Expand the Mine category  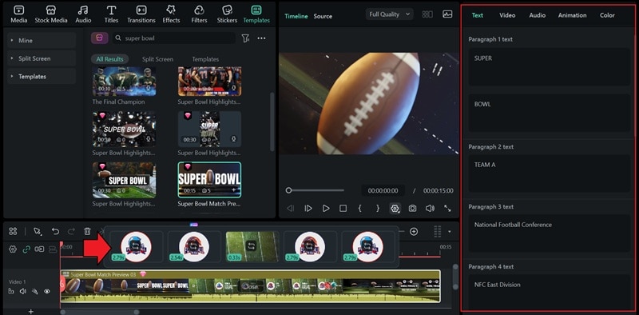pos(42,41)
